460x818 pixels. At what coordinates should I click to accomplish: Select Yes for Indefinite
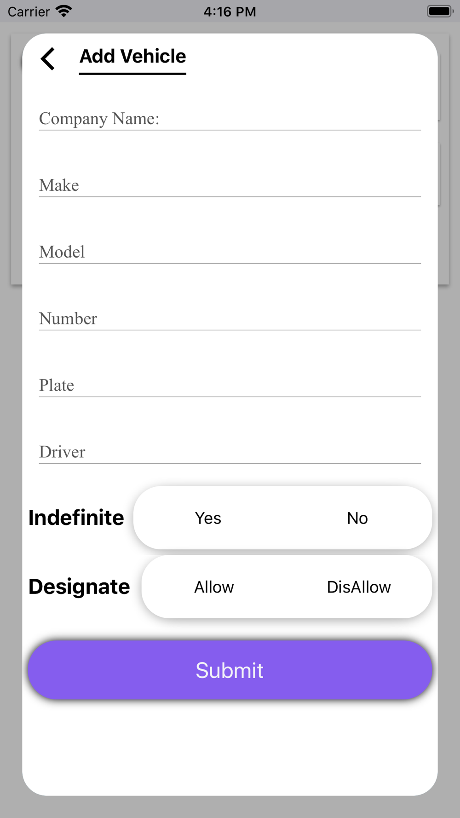(208, 518)
